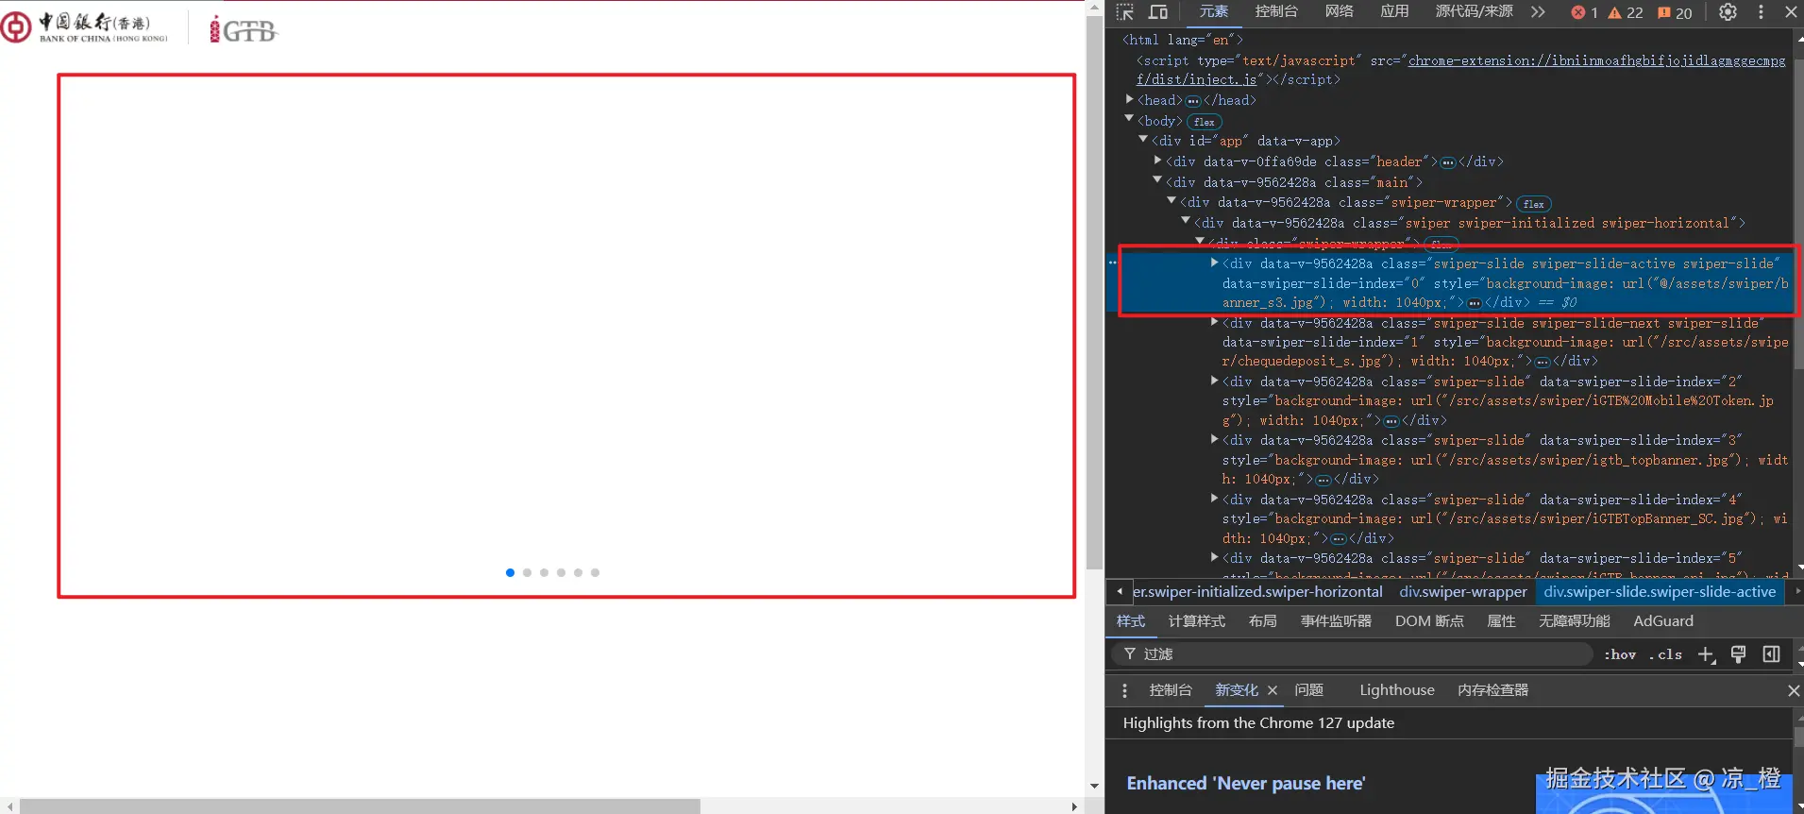Screen dimensions: 1804x814
Task: Open the chrome-extension inject.js link
Action: point(1460,71)
